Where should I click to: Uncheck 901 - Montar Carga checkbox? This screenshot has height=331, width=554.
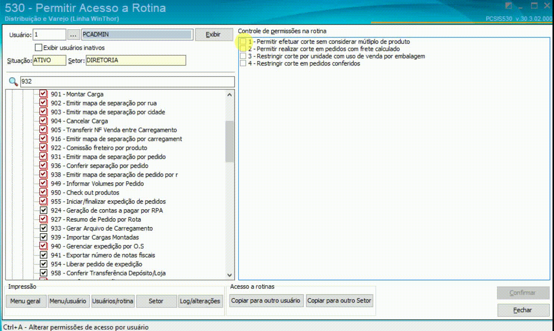[44, 94]
